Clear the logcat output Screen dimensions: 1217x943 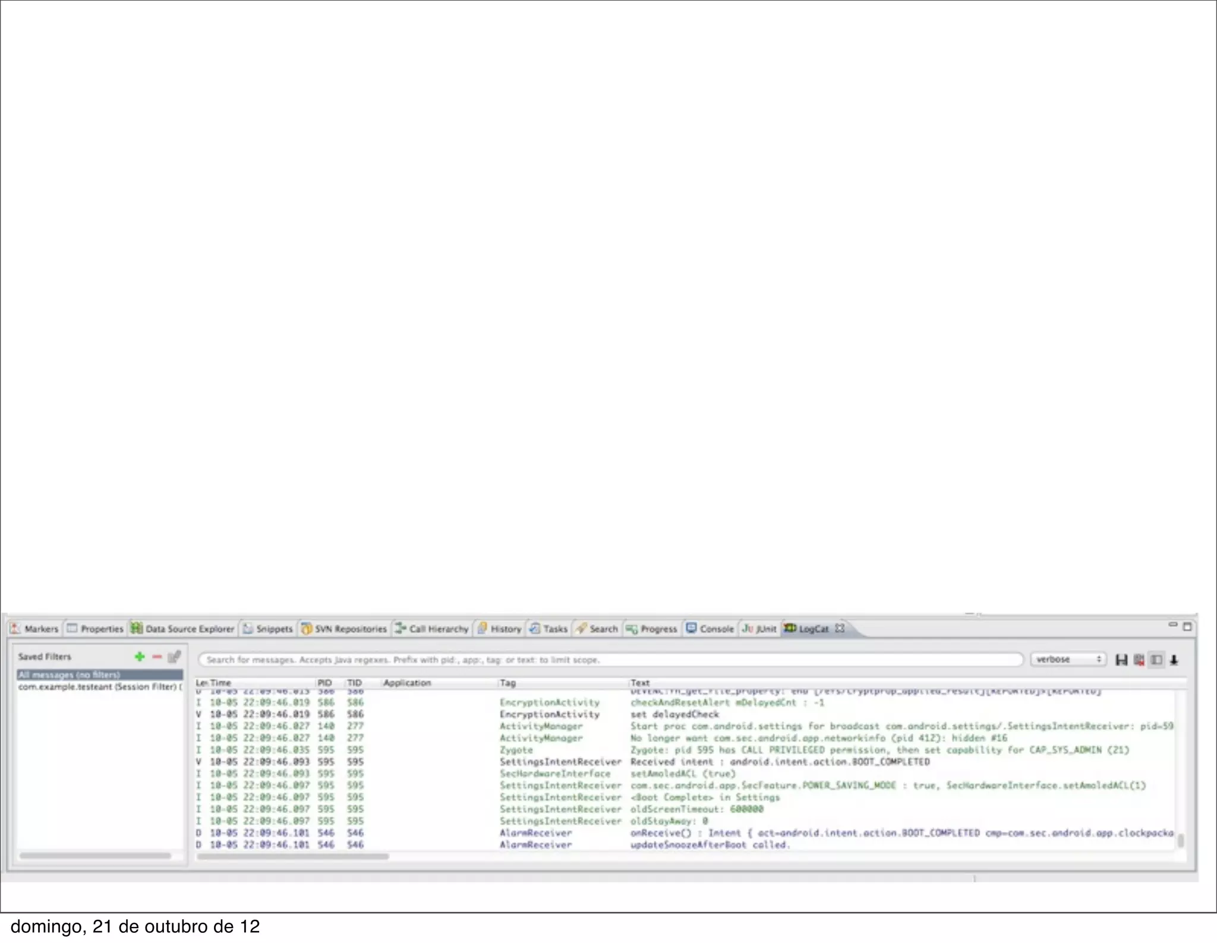click(x=1139, y=660)
